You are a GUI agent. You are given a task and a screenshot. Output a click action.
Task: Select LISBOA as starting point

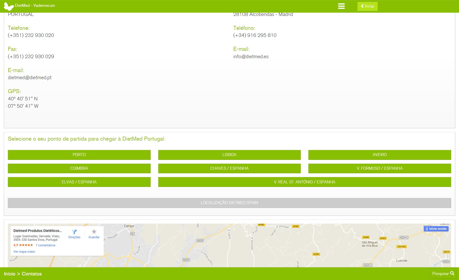[229, 155]
